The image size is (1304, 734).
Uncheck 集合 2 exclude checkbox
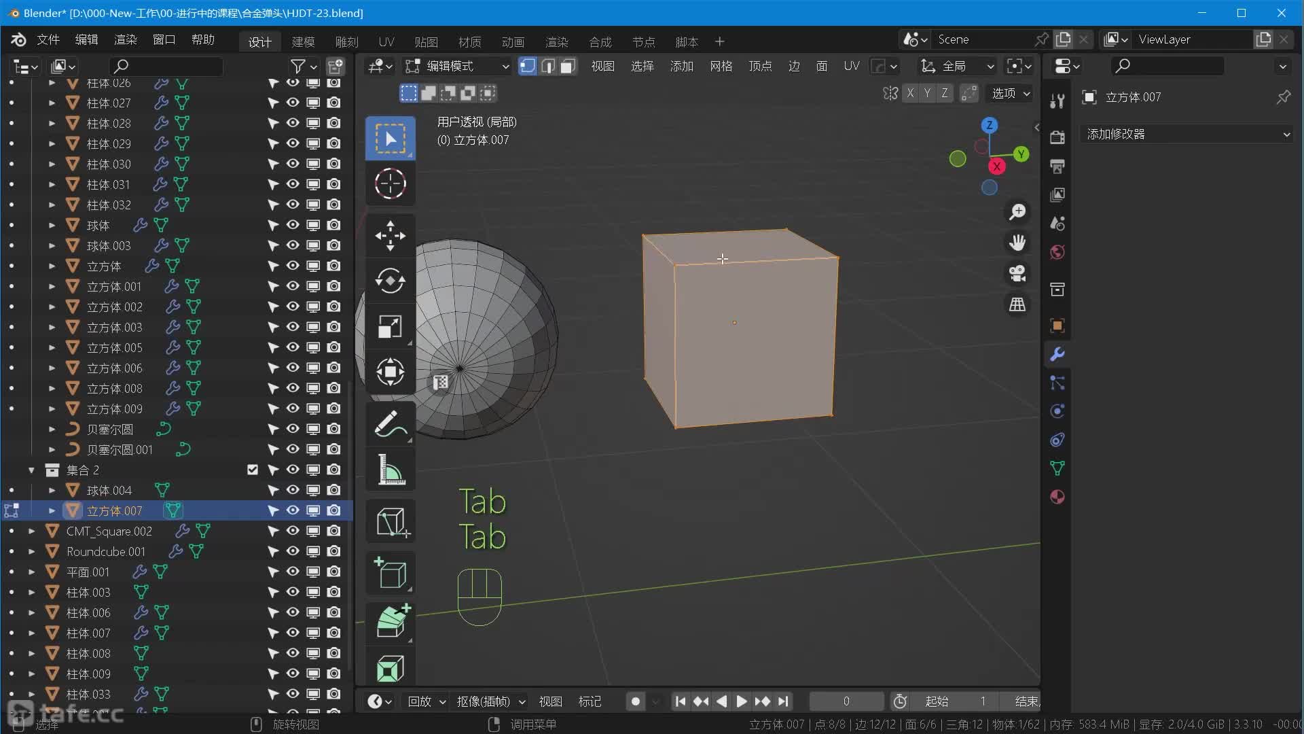pyautogui.click(x=253, y=470)
